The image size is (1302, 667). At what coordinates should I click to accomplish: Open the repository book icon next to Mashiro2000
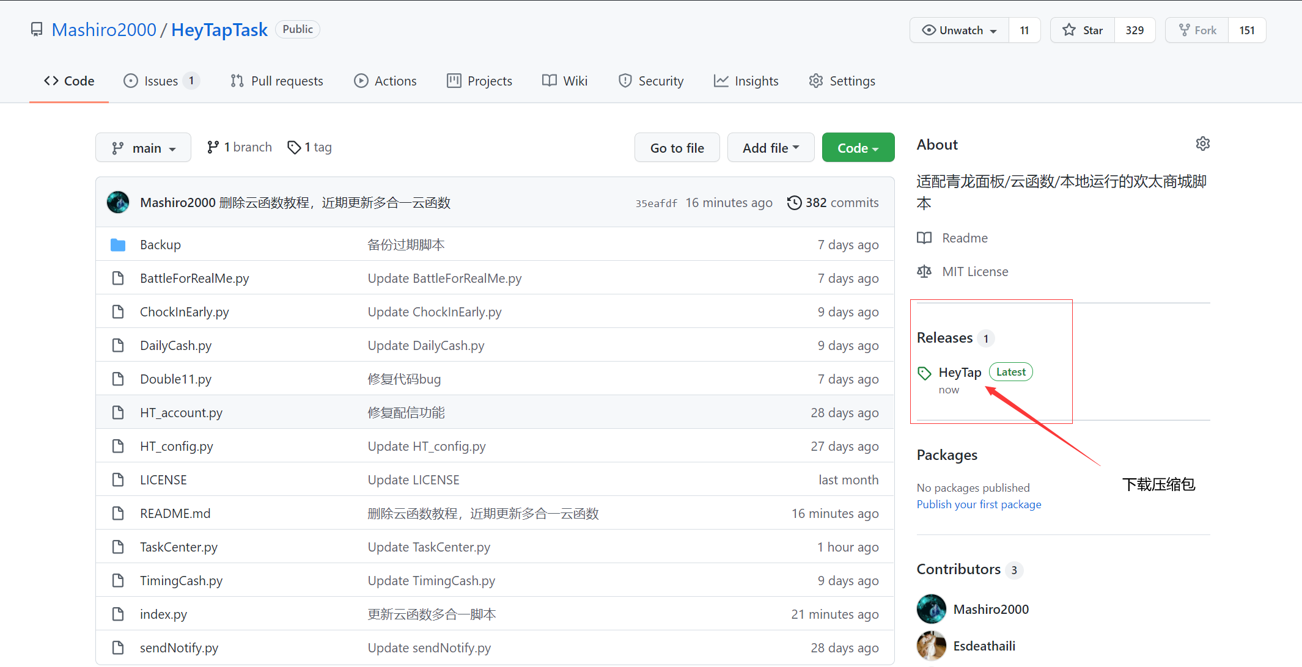coord(37,29)
